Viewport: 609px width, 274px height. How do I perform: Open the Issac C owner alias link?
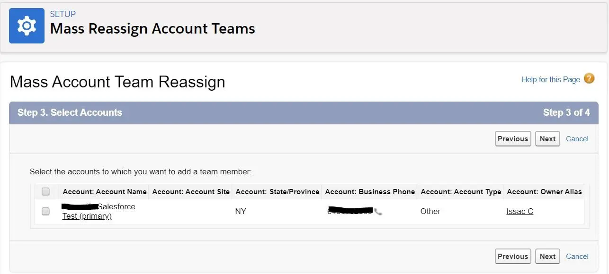pos(520,211)
